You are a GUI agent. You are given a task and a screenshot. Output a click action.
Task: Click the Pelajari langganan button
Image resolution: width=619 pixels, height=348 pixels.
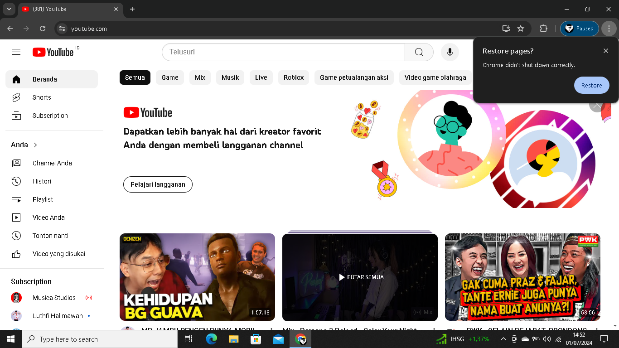point(158,184)
